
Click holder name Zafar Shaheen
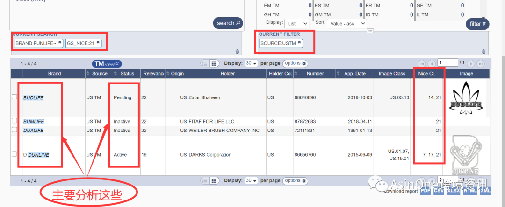pyautogui.click(x=204, y=97)
